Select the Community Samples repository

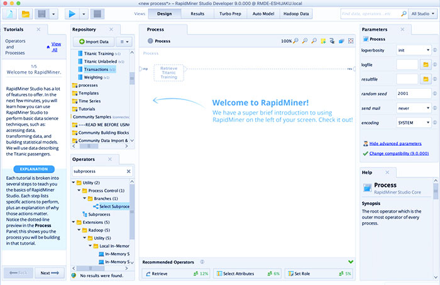coord(101,117)
